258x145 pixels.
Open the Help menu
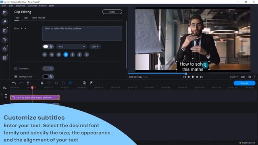52,6
